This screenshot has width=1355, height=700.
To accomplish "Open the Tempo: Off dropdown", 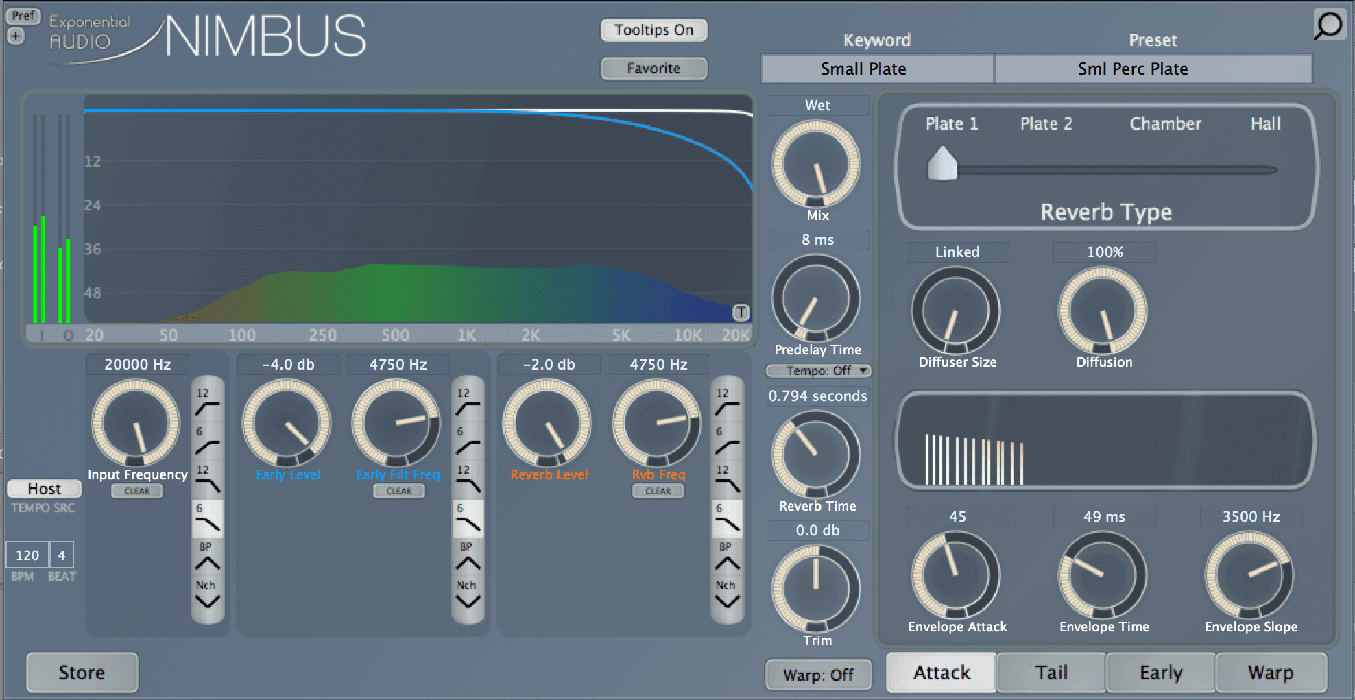I will (x=819, y=371).
